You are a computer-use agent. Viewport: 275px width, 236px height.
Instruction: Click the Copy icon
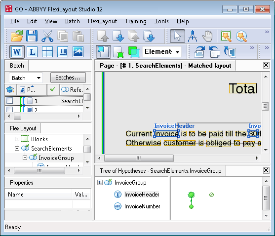pyautogui.click(x=63, y=36)
